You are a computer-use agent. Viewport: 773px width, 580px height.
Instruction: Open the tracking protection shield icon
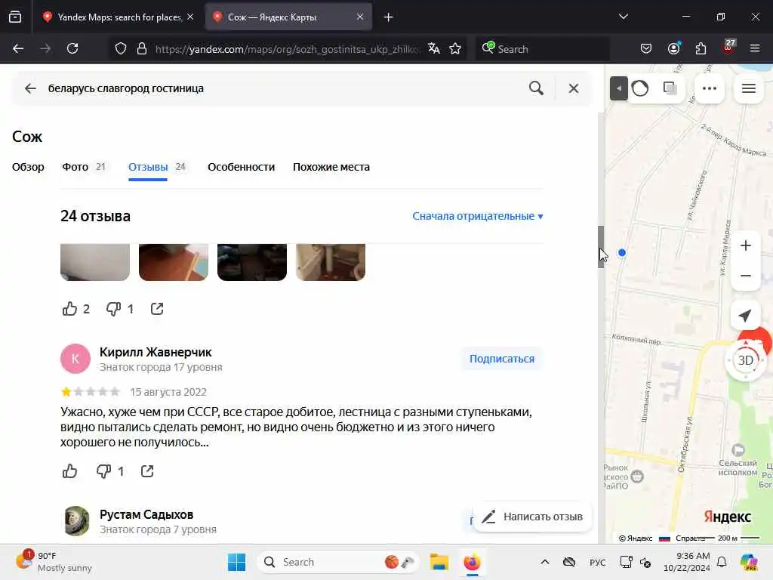121,48
